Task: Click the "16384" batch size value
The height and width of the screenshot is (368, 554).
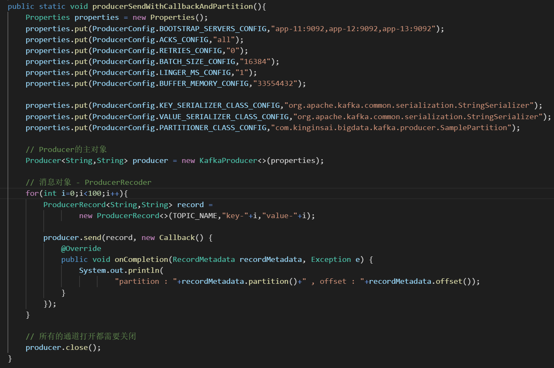Action: (x=255, y=61)
